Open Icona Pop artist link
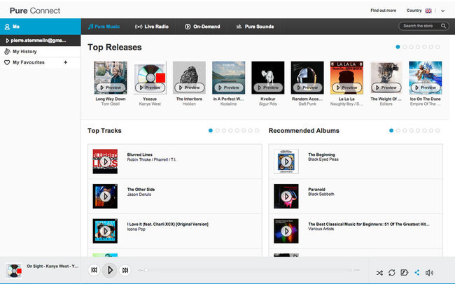The image size is (455, 284). point(136,229)
